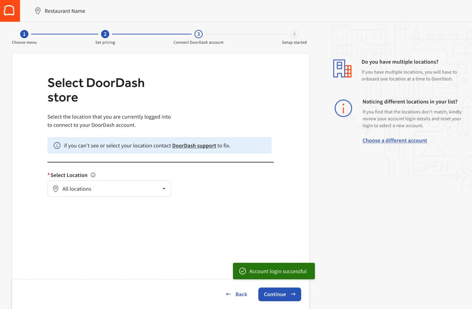The height and width of the screenshot is (309, 472).
Task: Click the multiple locations building icon
Action: 342,68
